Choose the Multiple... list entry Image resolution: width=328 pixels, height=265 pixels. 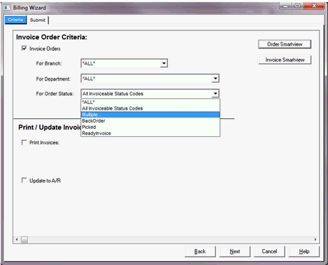pyautogui.click(x=150, y=114)
